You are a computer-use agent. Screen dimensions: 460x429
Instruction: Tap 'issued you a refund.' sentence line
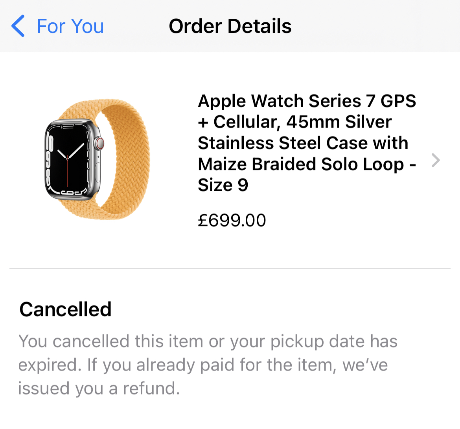coord(99,388)
